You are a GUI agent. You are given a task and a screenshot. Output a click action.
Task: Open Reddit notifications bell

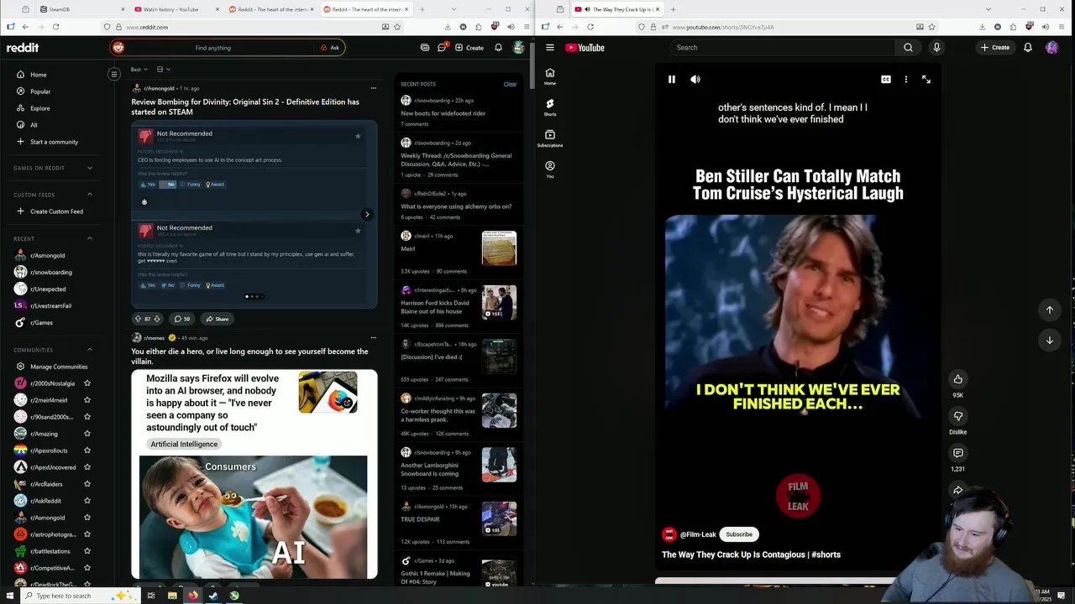click(498, 48)
